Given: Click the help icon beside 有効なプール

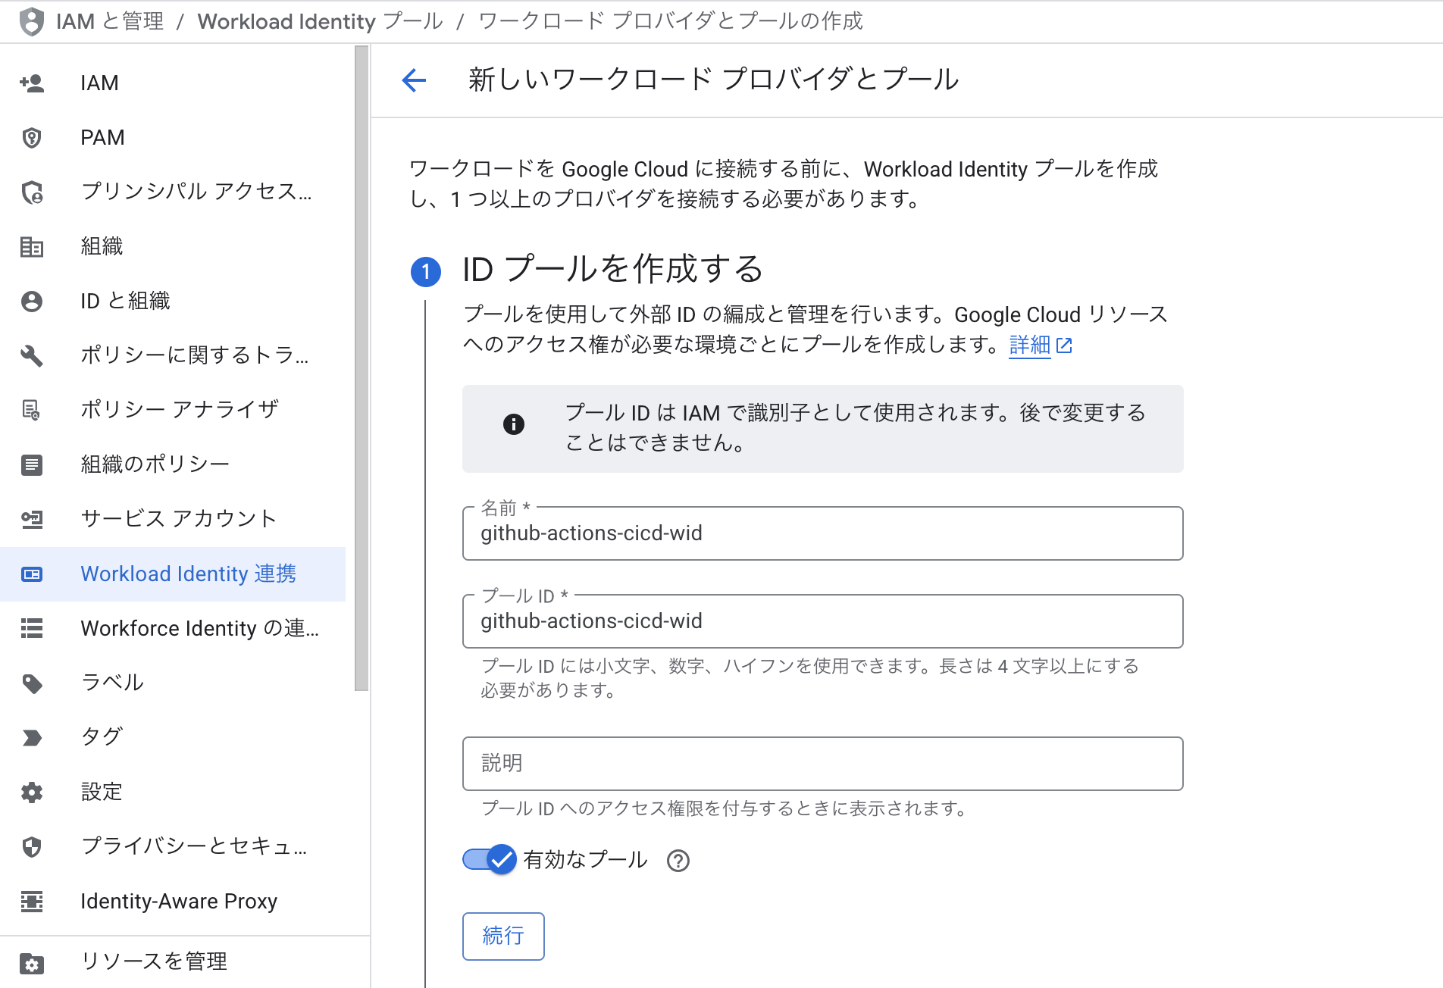Looking at the screenshot, I should [x=678, y=861].
